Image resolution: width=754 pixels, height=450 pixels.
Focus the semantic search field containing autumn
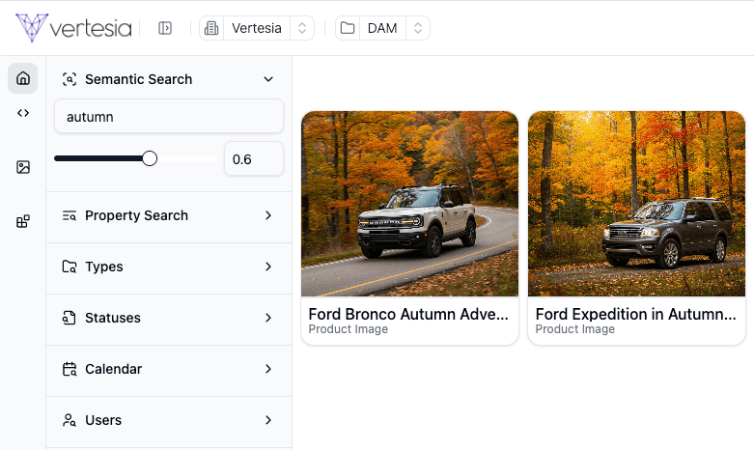tap(169, 116)
